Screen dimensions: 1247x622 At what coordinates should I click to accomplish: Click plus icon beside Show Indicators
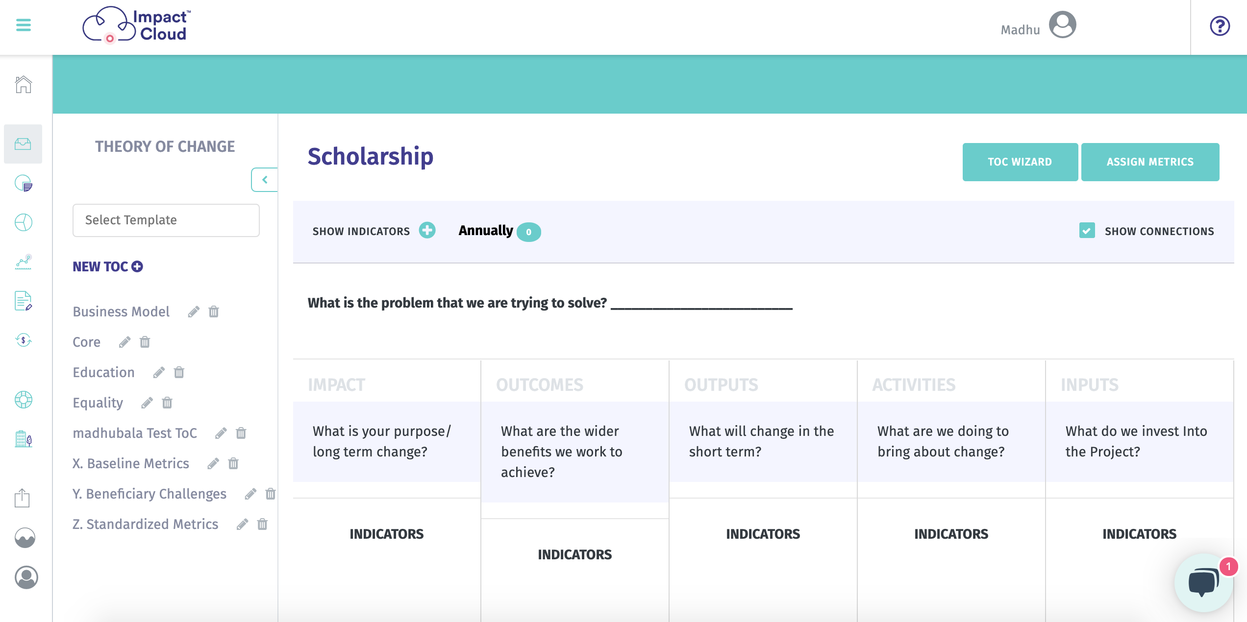(x=427, y=230)
